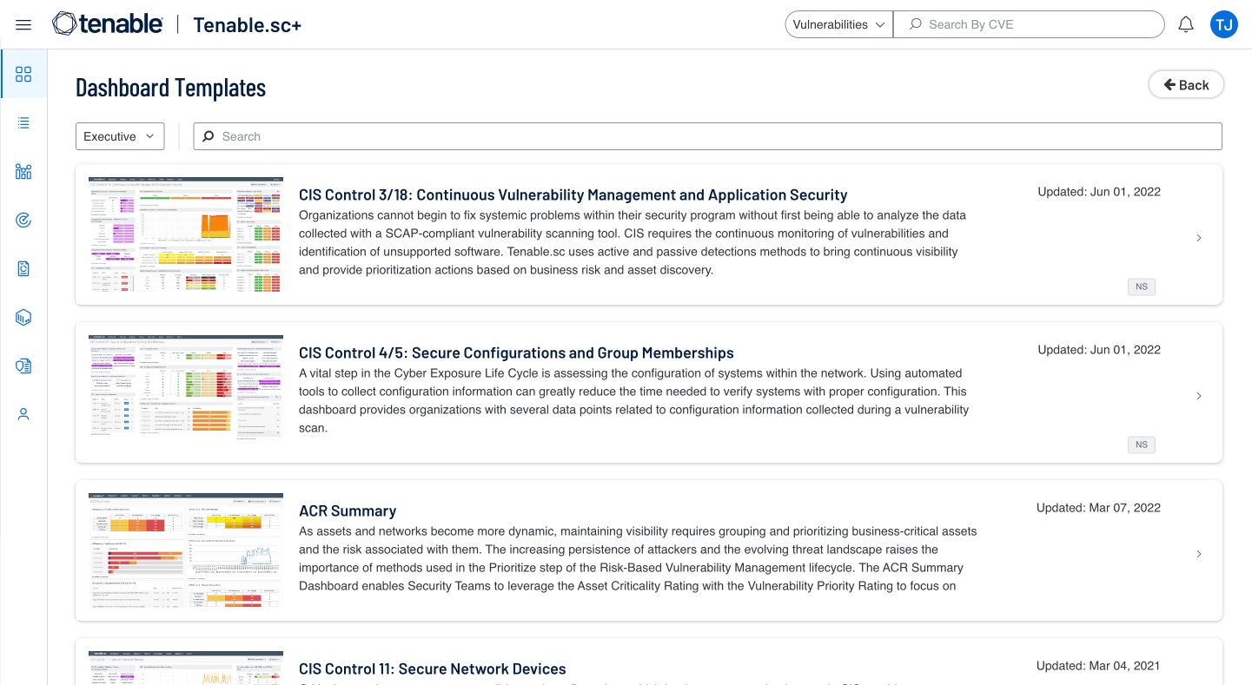Click the Users icon at the sidebar bottom

click(23, 413)
